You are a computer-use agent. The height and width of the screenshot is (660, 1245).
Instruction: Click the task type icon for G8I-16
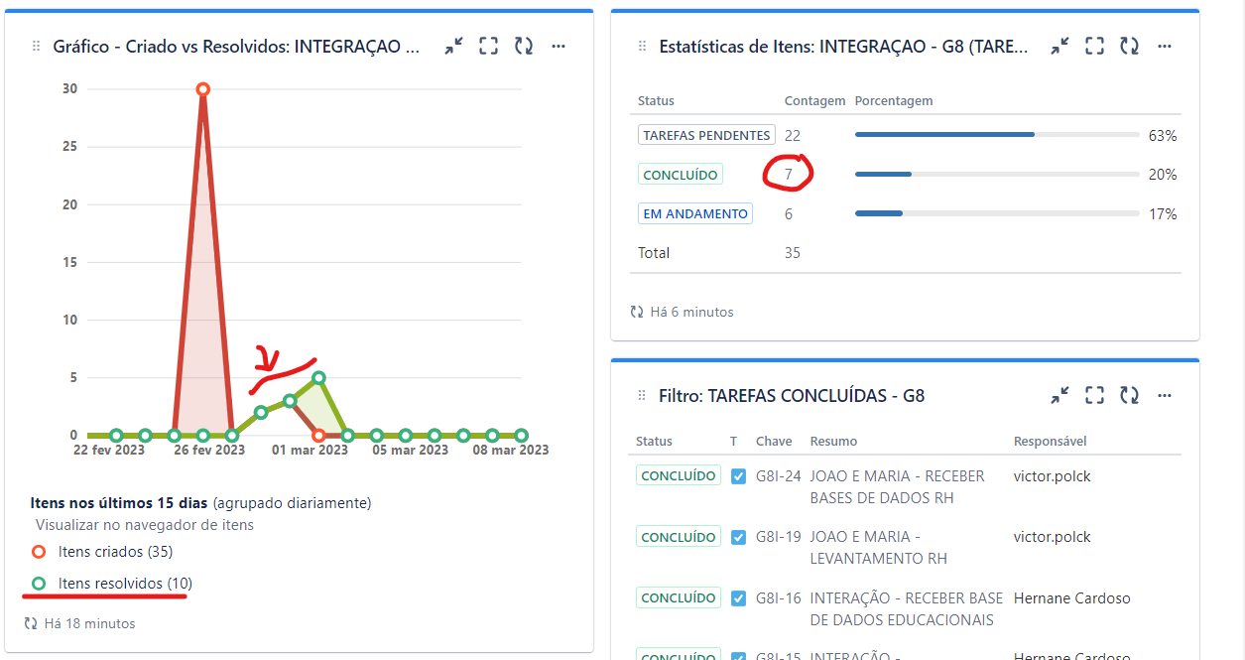[738, 598]
